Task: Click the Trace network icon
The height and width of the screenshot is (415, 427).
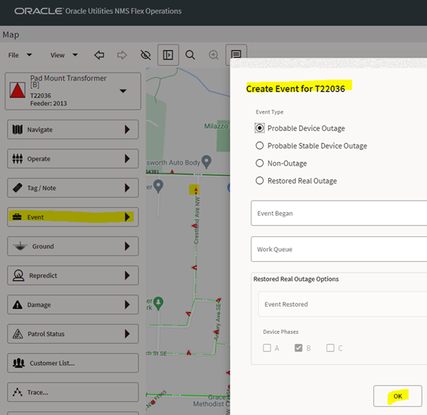Action: click(17, 392)
